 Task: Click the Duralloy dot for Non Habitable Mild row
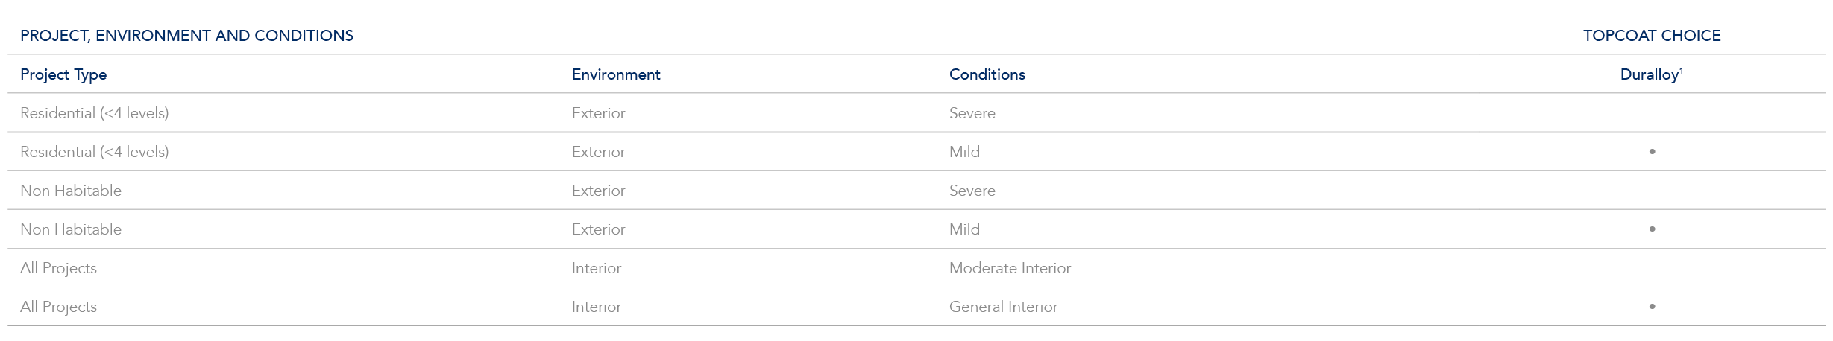(x=1652, y=229)
